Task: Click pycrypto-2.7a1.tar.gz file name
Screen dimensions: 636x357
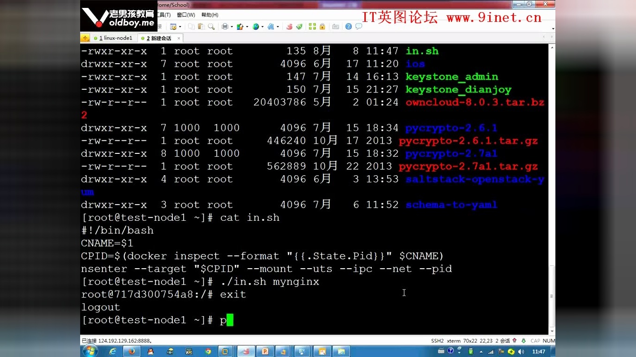Action: 468,166
